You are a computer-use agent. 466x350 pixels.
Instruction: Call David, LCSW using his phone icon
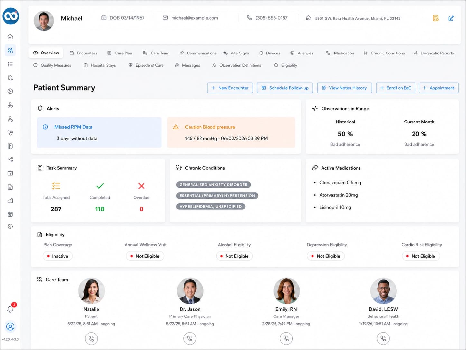tap(383, 338)
